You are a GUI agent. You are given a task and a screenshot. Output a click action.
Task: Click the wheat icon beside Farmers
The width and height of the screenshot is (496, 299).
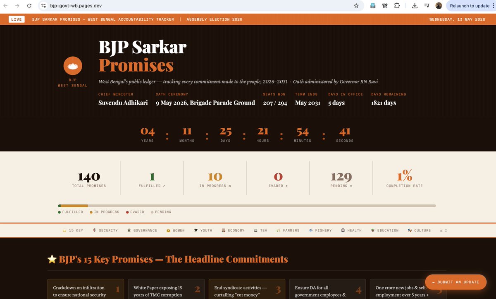(x=279, y=230)
